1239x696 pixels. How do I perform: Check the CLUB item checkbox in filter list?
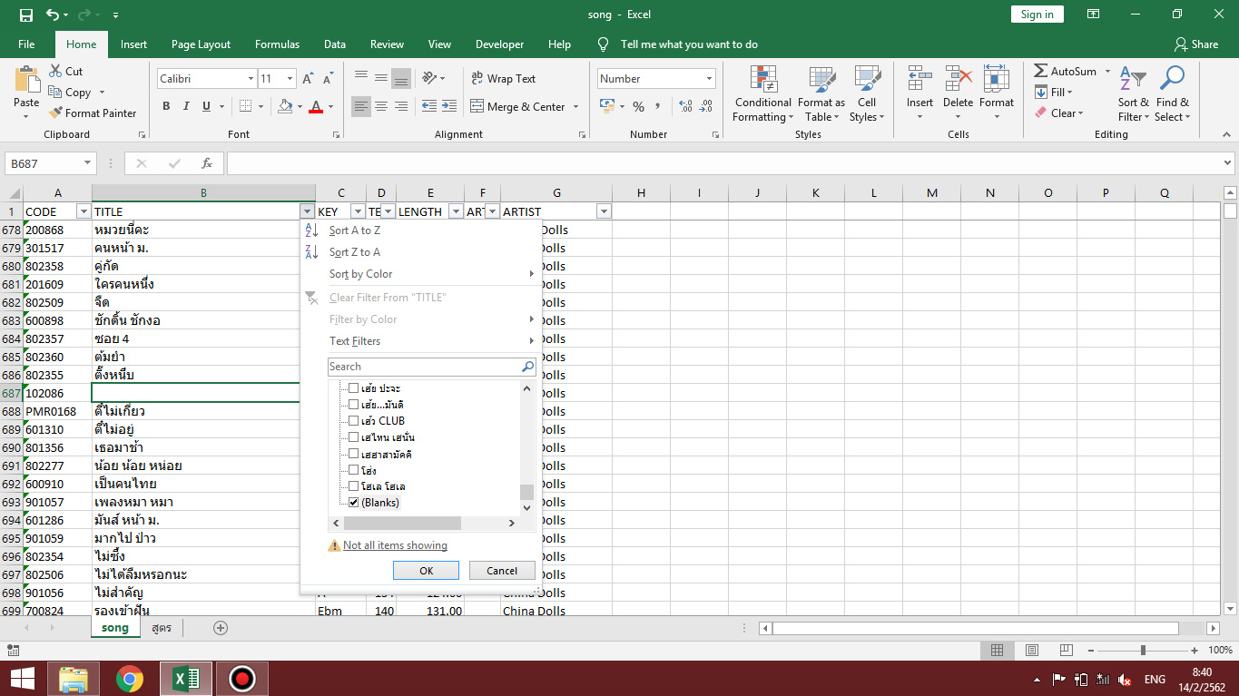coord(354,420)
